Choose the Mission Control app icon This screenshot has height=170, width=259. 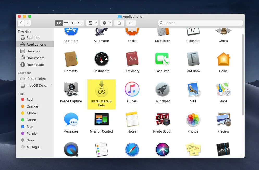tap(101, 119)
